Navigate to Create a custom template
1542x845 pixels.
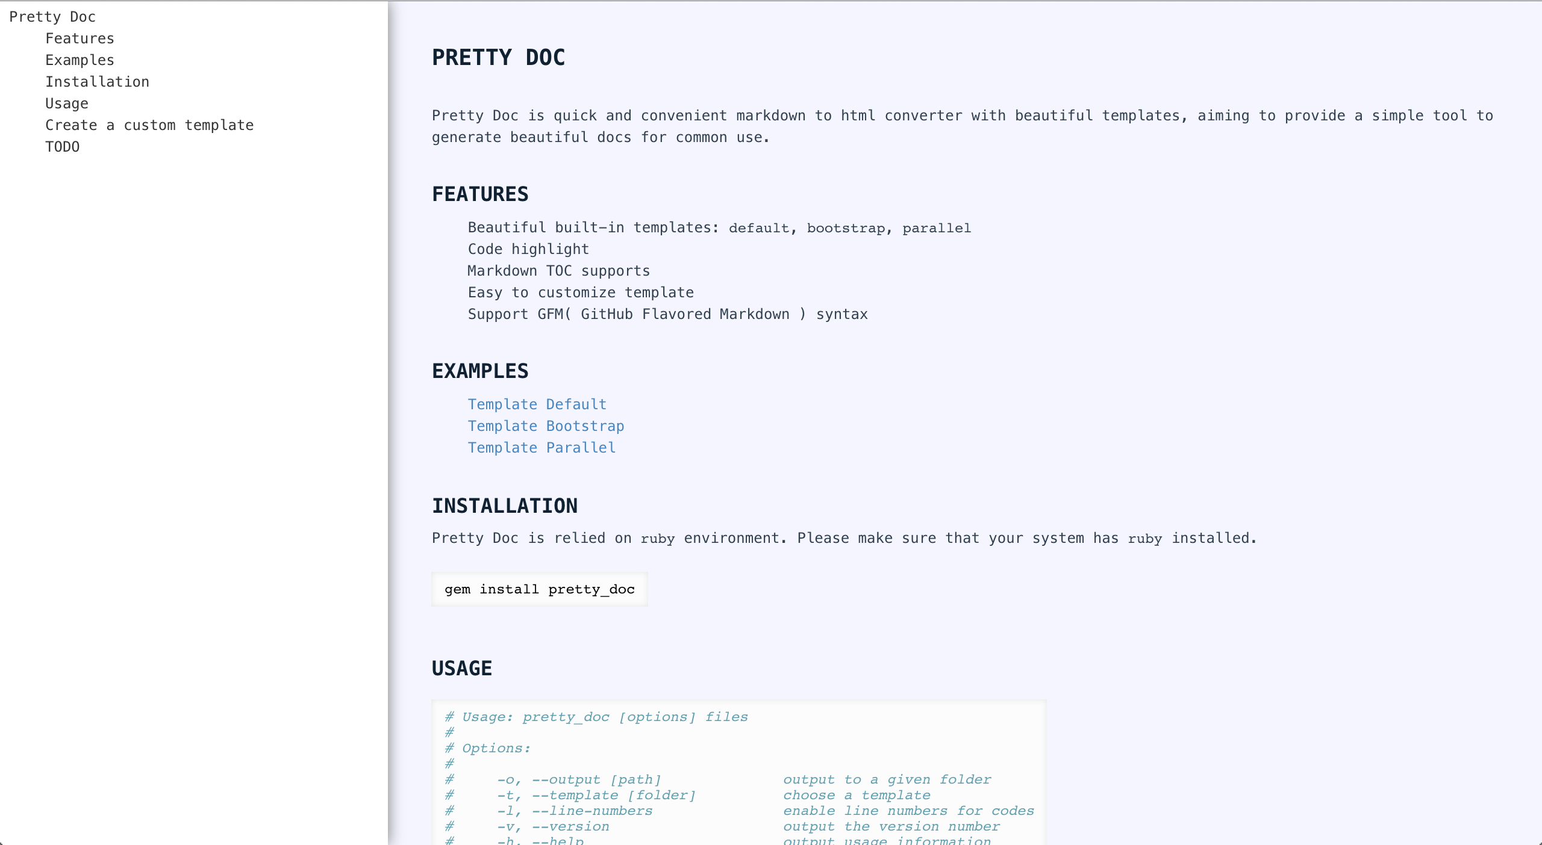[149, 124]
